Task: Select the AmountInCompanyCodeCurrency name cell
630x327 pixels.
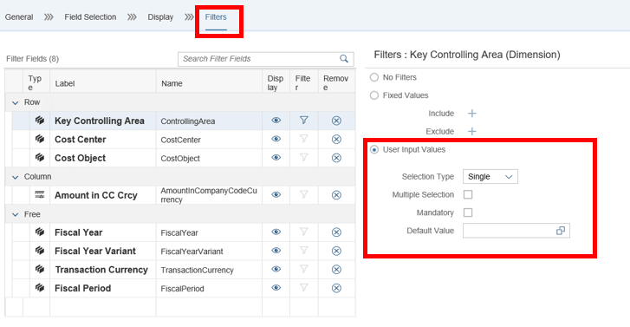Action: [209, 195]
